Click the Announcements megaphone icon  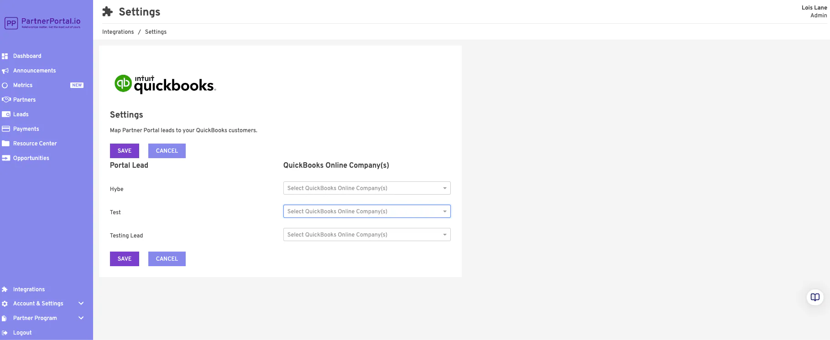coord(5,71)
